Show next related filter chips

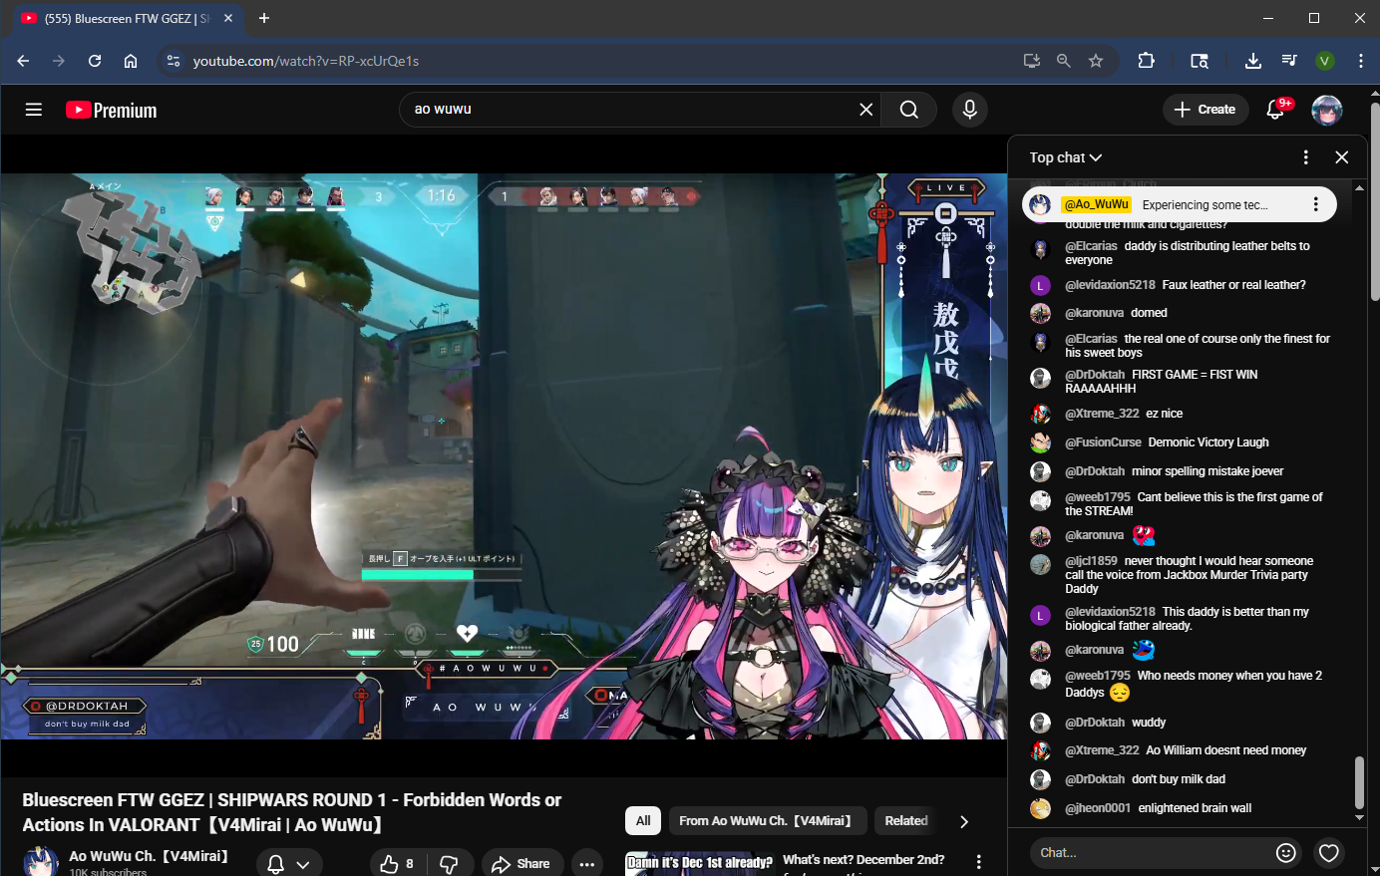(963, 821)
